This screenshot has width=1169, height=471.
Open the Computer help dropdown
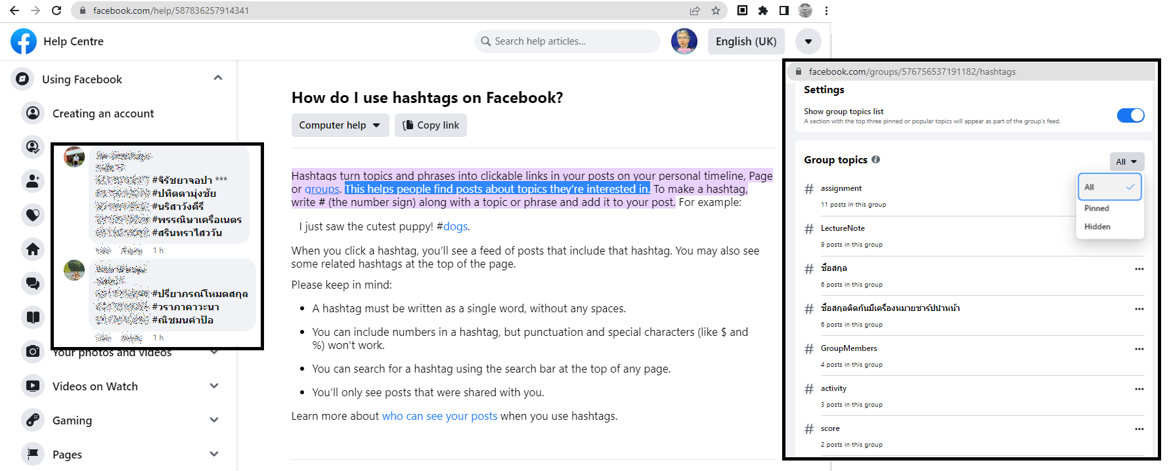click(340, 125)
